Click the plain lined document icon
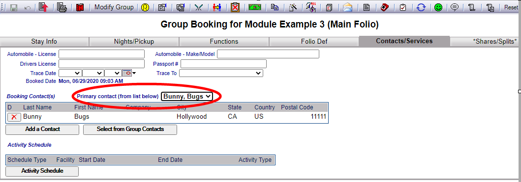Viewport: 521px width, 182px height. point(367,7)
